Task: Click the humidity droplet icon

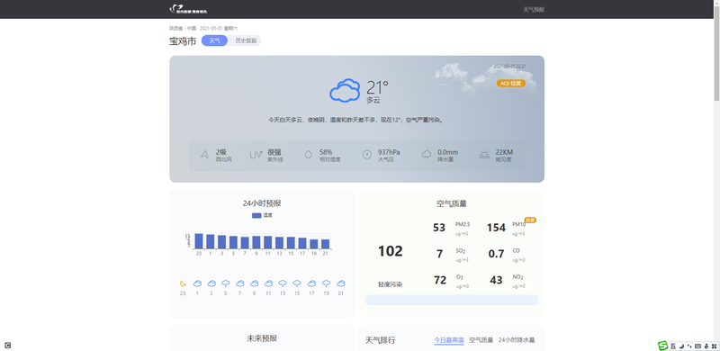Action: point(308,155)
